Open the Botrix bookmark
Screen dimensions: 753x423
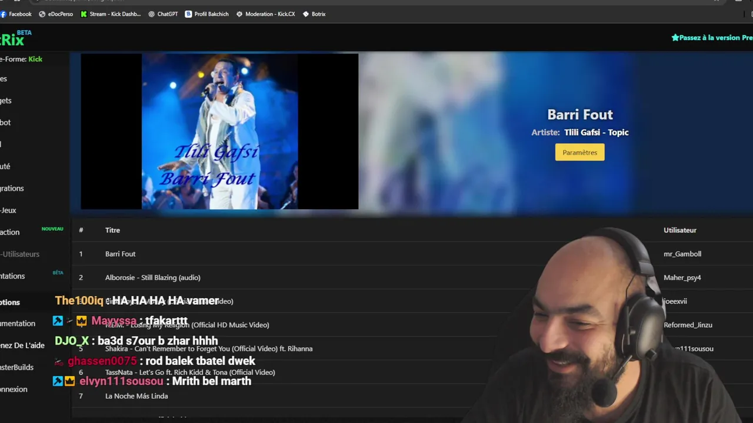pyautogui.click(x=314, y=14)
